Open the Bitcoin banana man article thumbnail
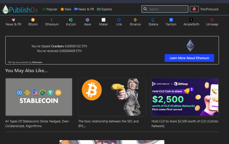The image size is (229, 144). pyautogui.click(x=112, y=97)
